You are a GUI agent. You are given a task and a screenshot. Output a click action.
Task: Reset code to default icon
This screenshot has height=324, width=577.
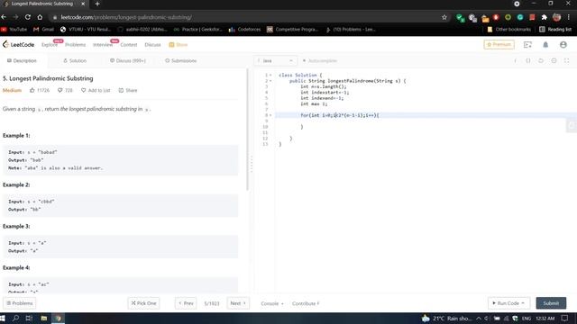541,60
